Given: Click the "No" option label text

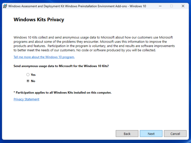Looking at the screenshot, I should pos(33,81).
